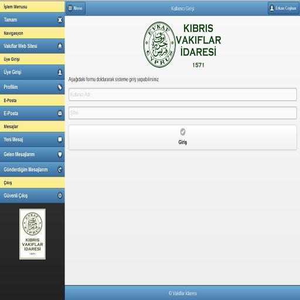The height and width of the screenshot is (300, 300).
Task: Click the home icon on Vakıflar Web Sitesi
Action: tap(60, 46)
